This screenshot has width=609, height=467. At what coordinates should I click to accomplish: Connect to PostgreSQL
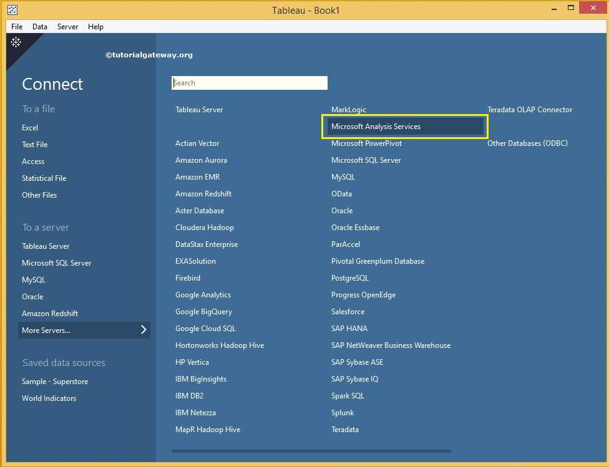point(350,277)
